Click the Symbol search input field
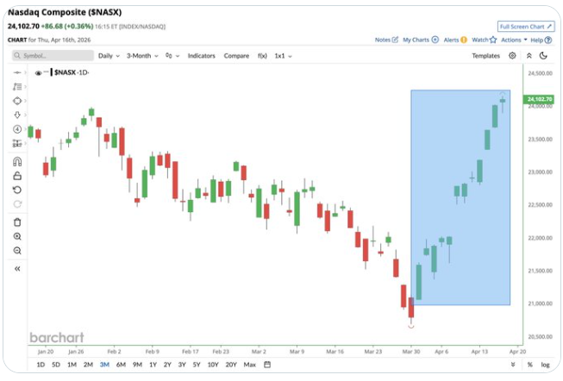The height and width of the screenshot is (381, 563). pos(53,55)
